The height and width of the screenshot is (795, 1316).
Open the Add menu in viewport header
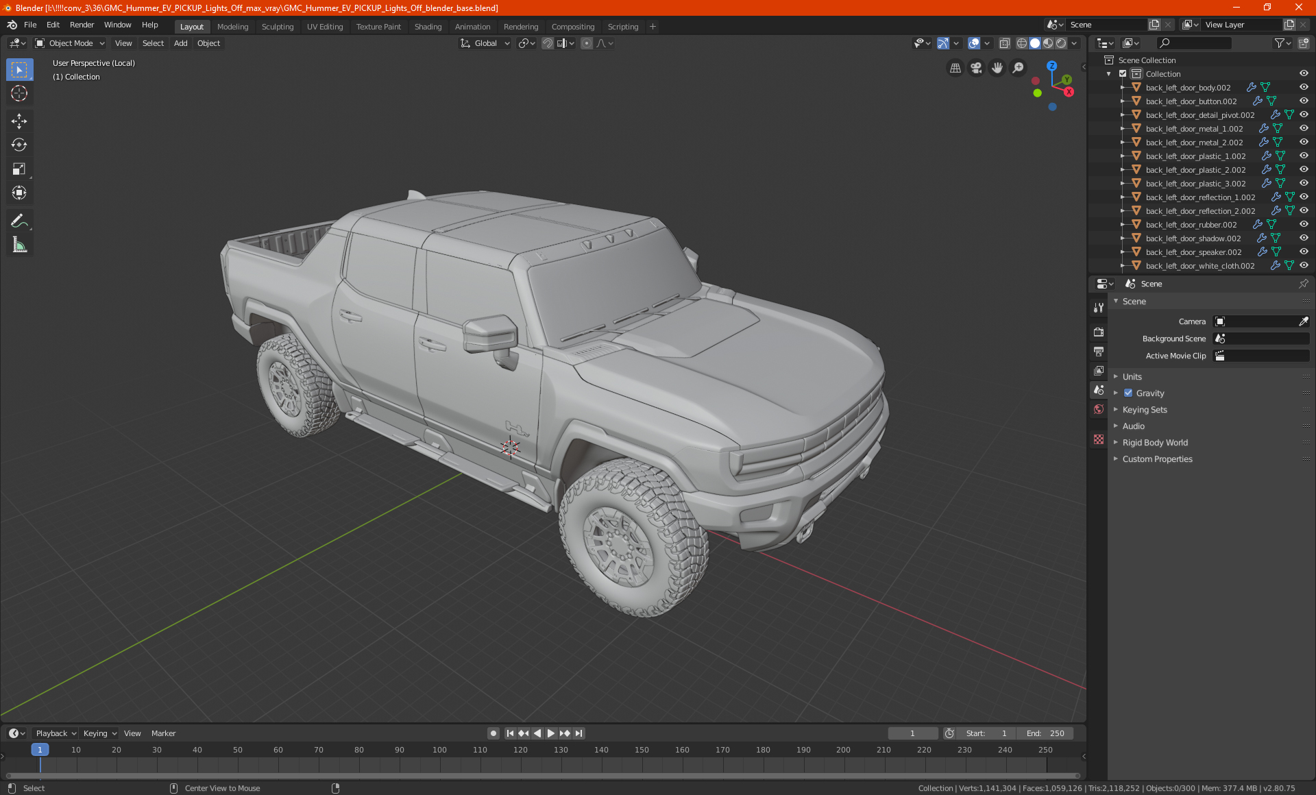(180, 43)
